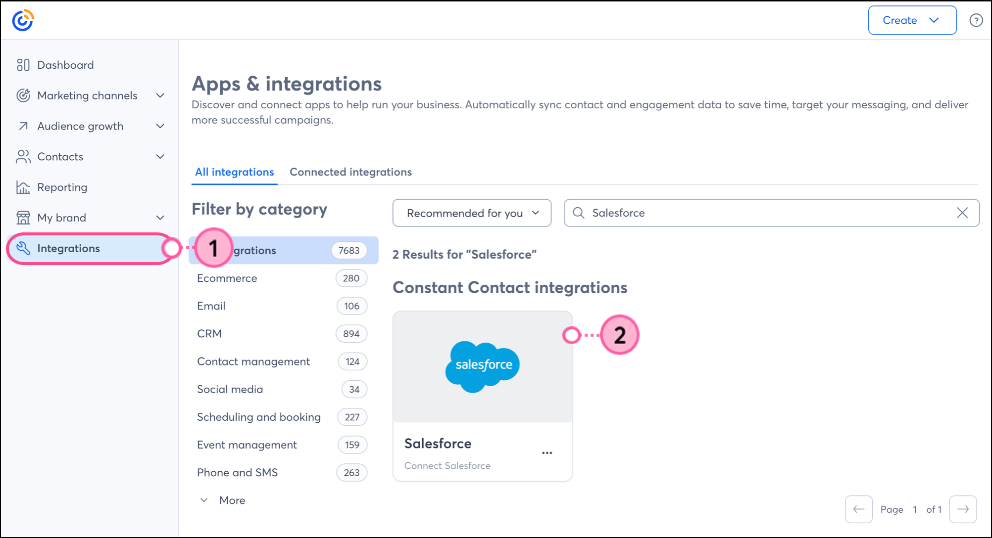This screenshot has width=992, height=538.
Task: Click the Audience growth arrow icon
Action: (x=23, y=126)
